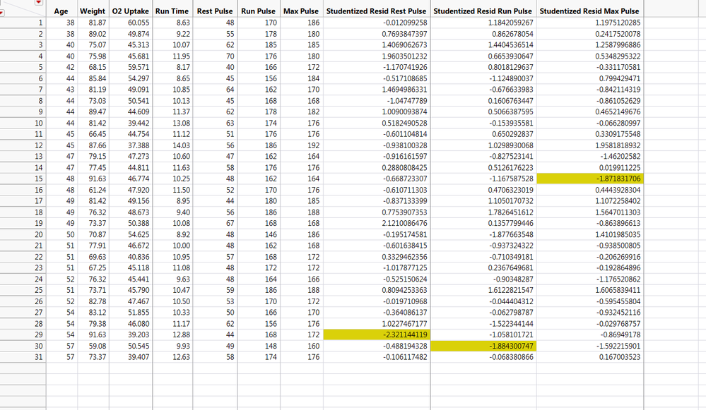Select row number 19
The width and height of the screenshot is (706, 410).
(23, 224)
